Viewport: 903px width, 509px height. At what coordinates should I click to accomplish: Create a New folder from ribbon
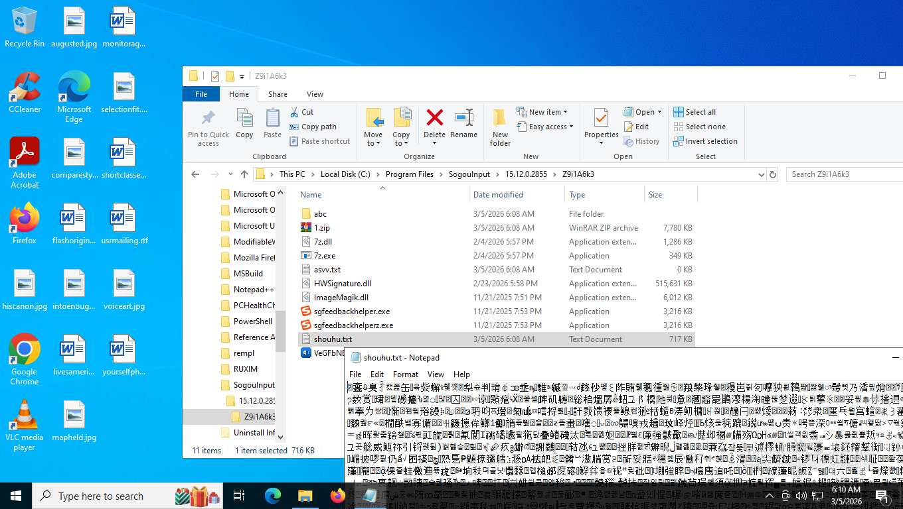tap(500, 127)
